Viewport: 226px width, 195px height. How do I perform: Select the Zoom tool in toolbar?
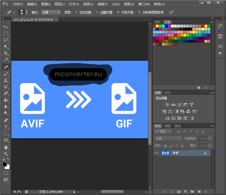click(x=6, y=154)
